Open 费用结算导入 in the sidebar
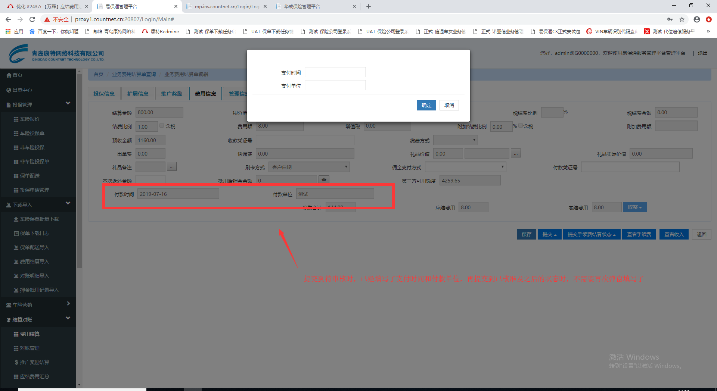717x391 pixels. click(31, 262)
